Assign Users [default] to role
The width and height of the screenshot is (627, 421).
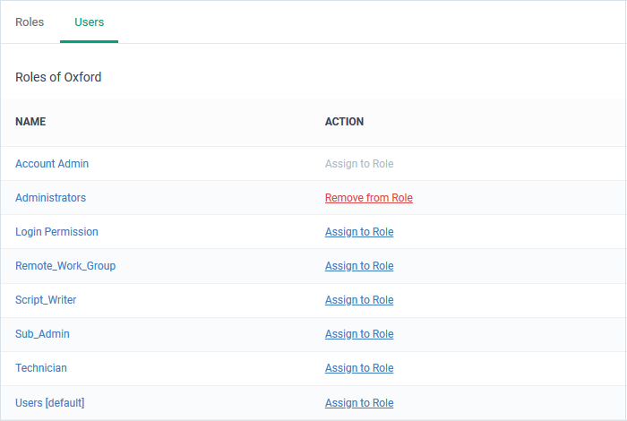tap(359, 402)
